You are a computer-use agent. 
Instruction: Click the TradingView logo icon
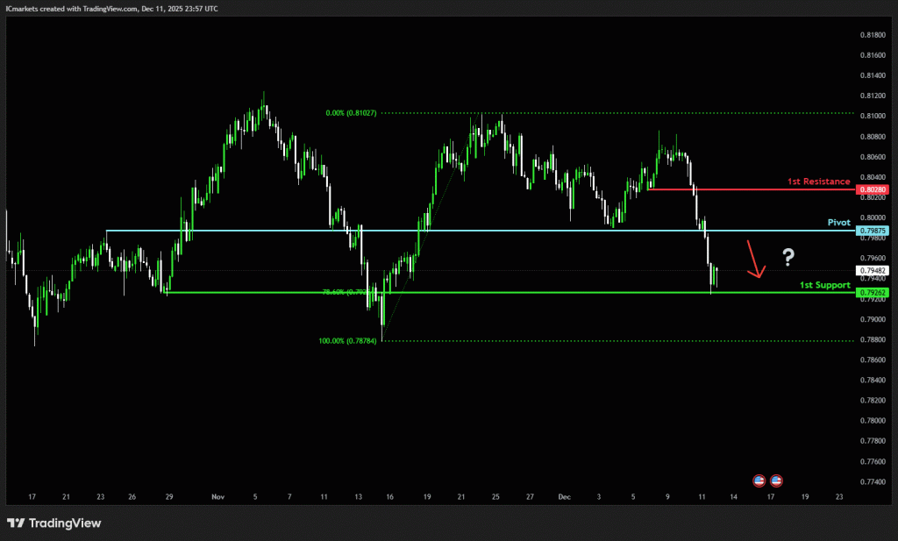click(x=16, y=523)
